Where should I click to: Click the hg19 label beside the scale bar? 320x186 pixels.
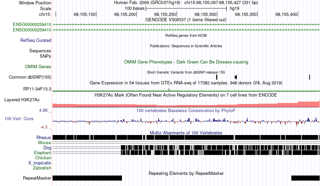click(x=234, y=8)
